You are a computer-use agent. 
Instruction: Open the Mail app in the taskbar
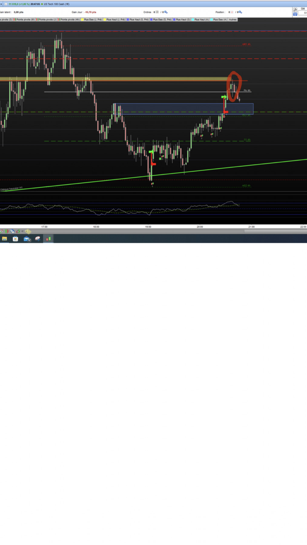point(27,239)
